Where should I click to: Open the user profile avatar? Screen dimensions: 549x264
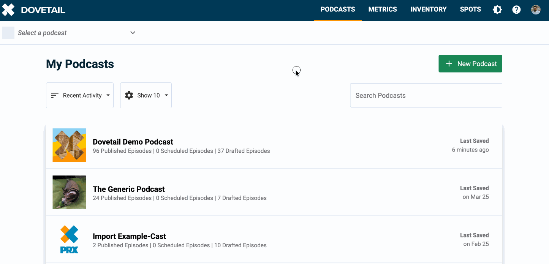click(x=536, y=10)
